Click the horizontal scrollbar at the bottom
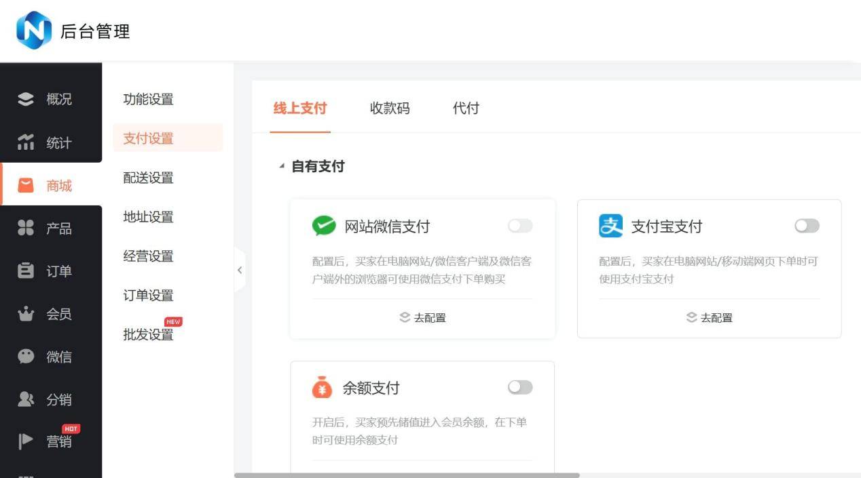The width and height of the screenshot is (861, 478). coord(407,475)
